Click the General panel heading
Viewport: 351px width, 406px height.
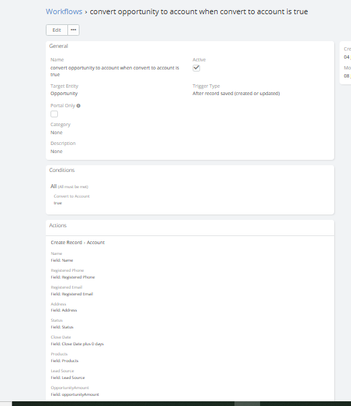(59, 46)
